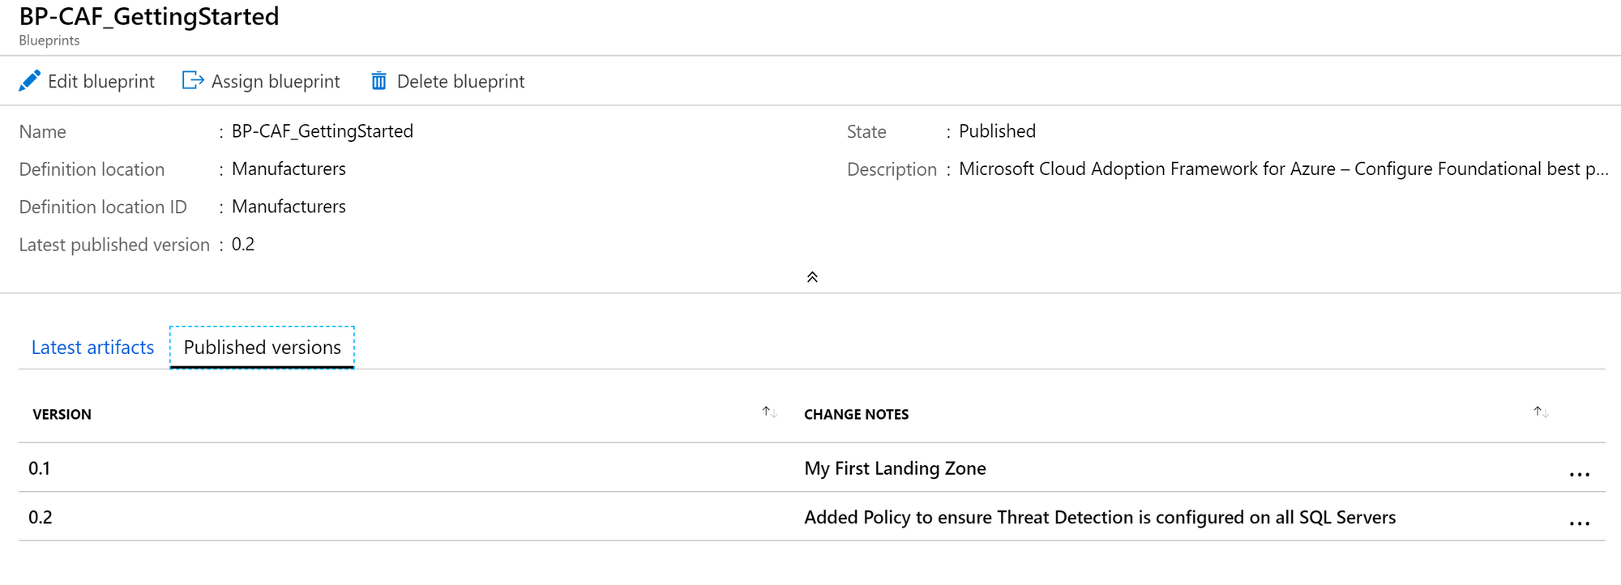Select the Published versions tab
This screenshot has height=585, width=1621.
point(262,348)
